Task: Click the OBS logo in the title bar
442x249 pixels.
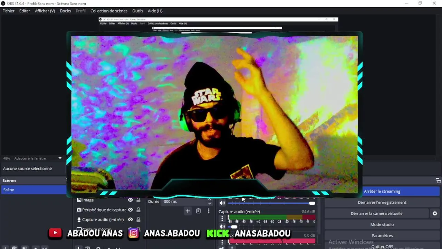Action: tap(3, 3)
